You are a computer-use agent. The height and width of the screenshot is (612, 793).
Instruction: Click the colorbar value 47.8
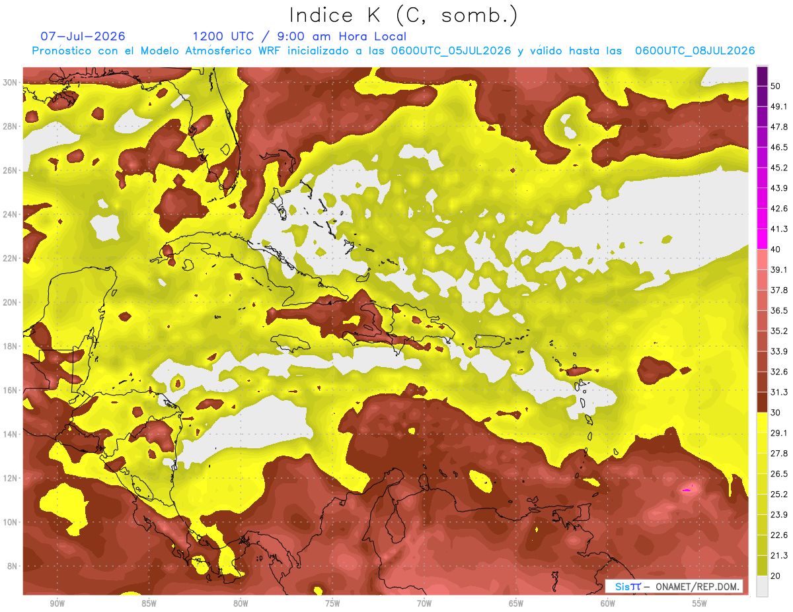click(779, 127)
